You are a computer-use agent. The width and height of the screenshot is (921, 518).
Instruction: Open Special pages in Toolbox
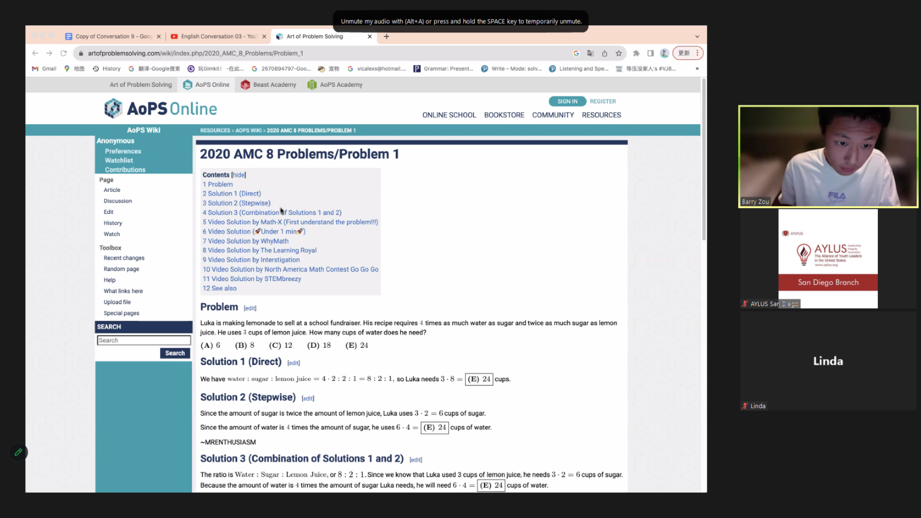pos(121,314)
